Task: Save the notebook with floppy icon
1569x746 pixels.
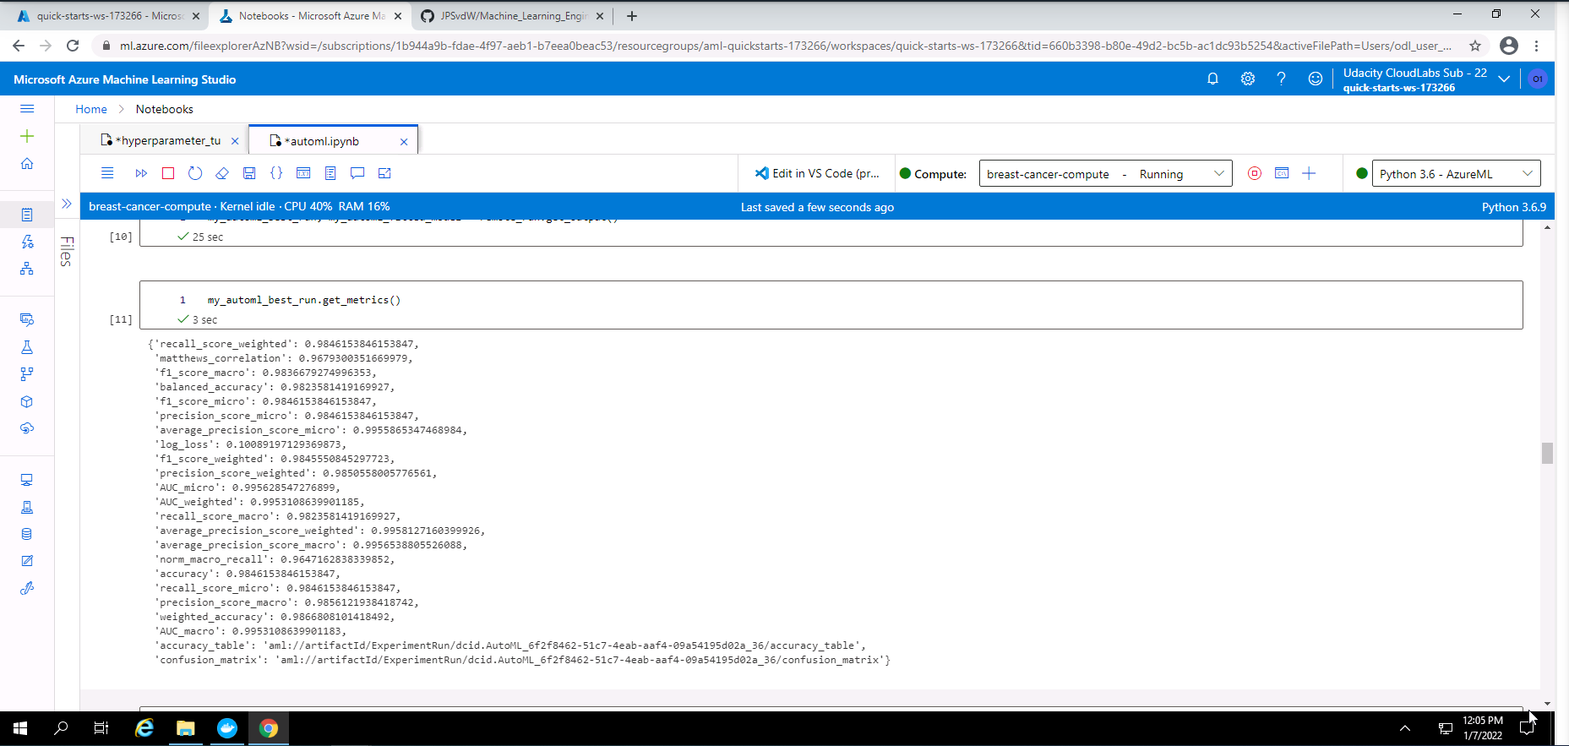Action: [x=249, y=173]
